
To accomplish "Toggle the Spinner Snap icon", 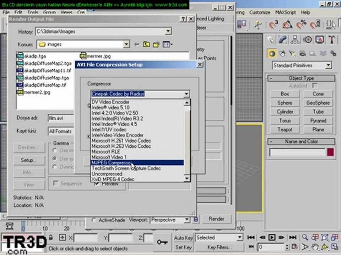I will coord(315,24).
